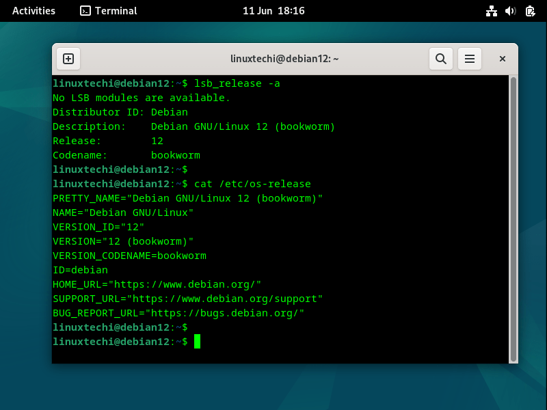Image resolution: width=547 pixels, height=410 pixels.
Task: Click the Codename: bookworm line
Action: (126, 155)
